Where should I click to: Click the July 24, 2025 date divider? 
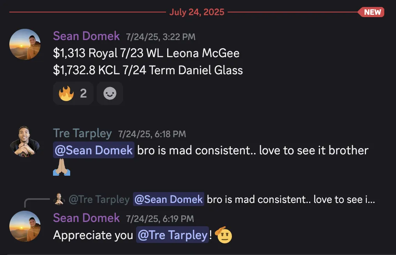click(197, 12)
